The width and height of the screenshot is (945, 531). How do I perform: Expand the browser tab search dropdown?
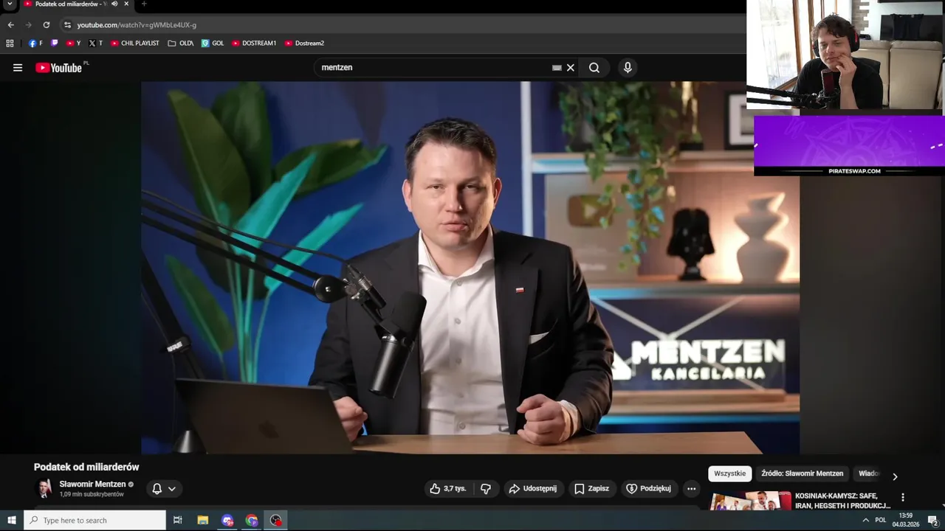(x=10, y=4)
